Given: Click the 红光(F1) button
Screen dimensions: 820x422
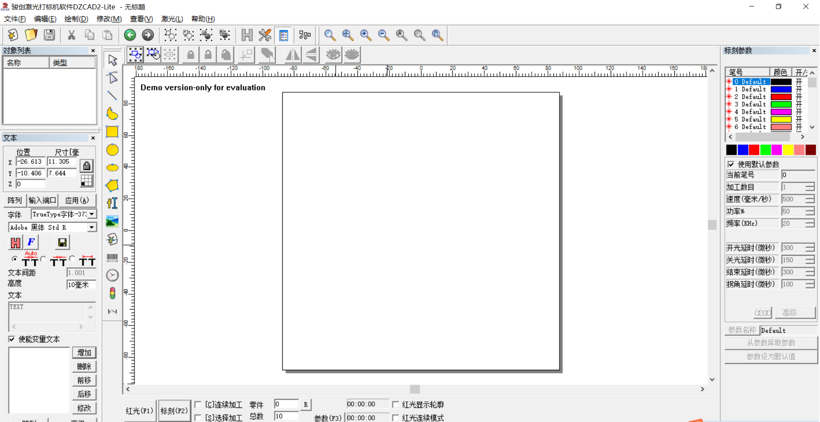Looking at the screenshot, I should click(x=139, y=411).
